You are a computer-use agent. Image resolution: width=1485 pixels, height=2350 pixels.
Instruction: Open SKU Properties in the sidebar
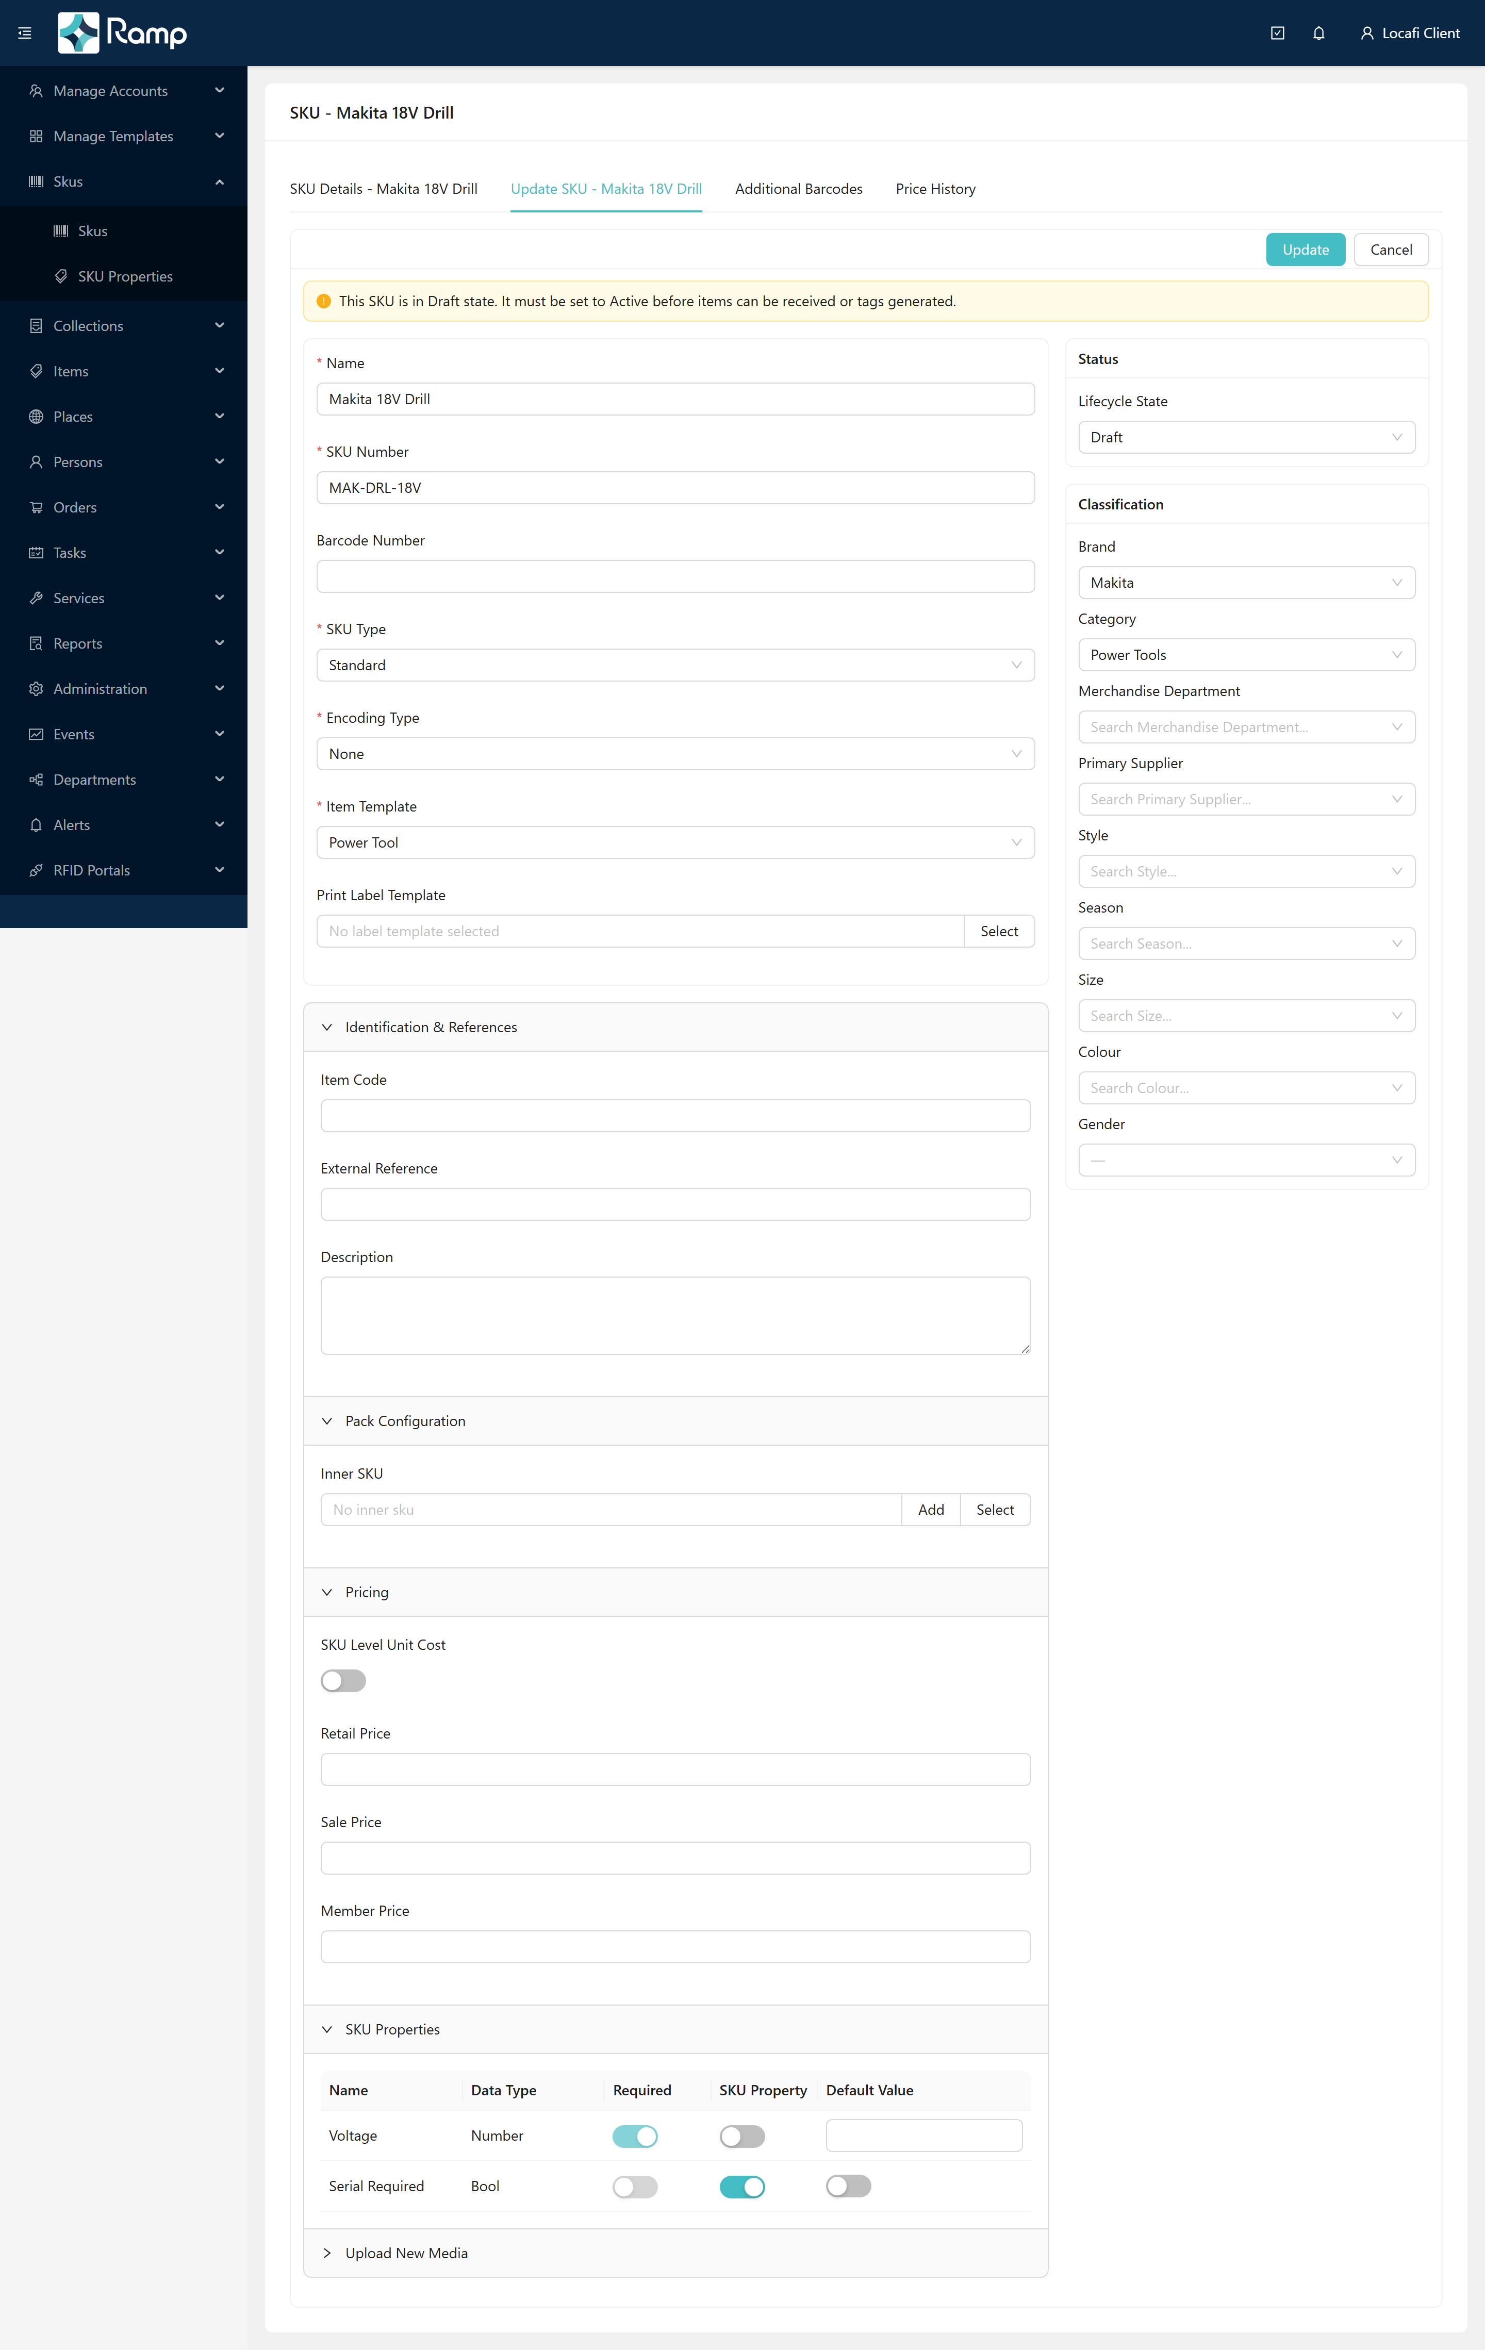(124, 277)
